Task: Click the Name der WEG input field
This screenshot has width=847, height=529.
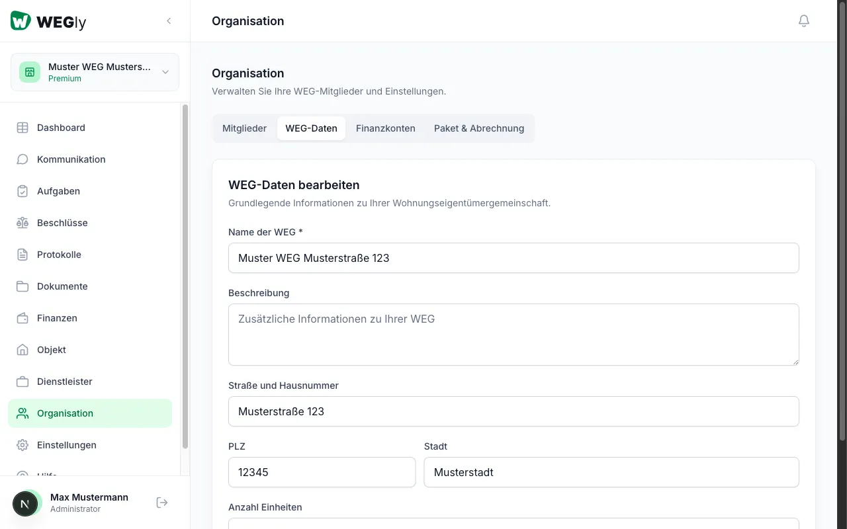Action: [x=513, y=258]
